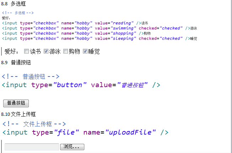Click the 爱好： label beside the checkboxes
The height and width of the screenshot is (153, 232).
[11, 52]
